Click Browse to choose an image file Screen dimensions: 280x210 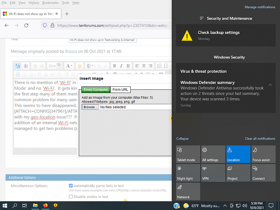tap(90, 107)
